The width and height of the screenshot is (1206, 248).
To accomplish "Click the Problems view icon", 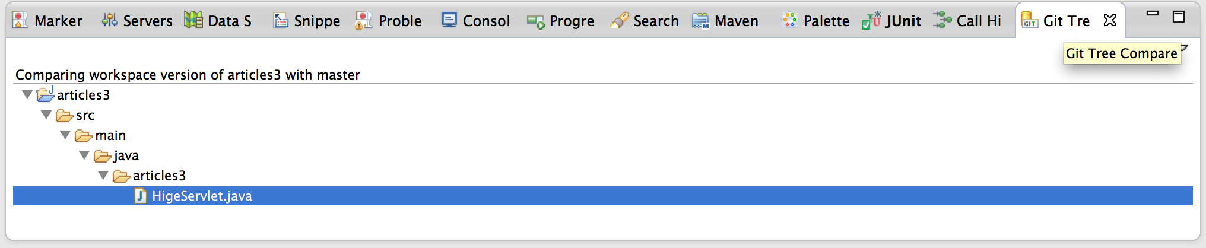I will click(x=363, y=20).
